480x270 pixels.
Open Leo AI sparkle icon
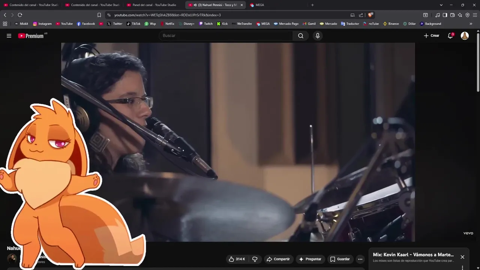pyautogui.click(x=460, y=15)
